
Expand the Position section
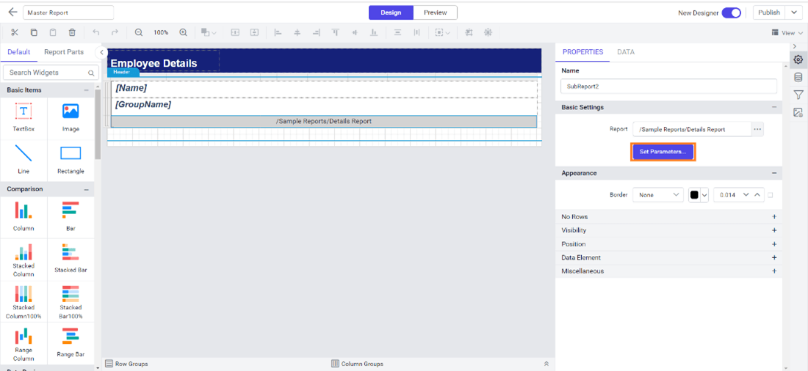(x=774, y=244)
